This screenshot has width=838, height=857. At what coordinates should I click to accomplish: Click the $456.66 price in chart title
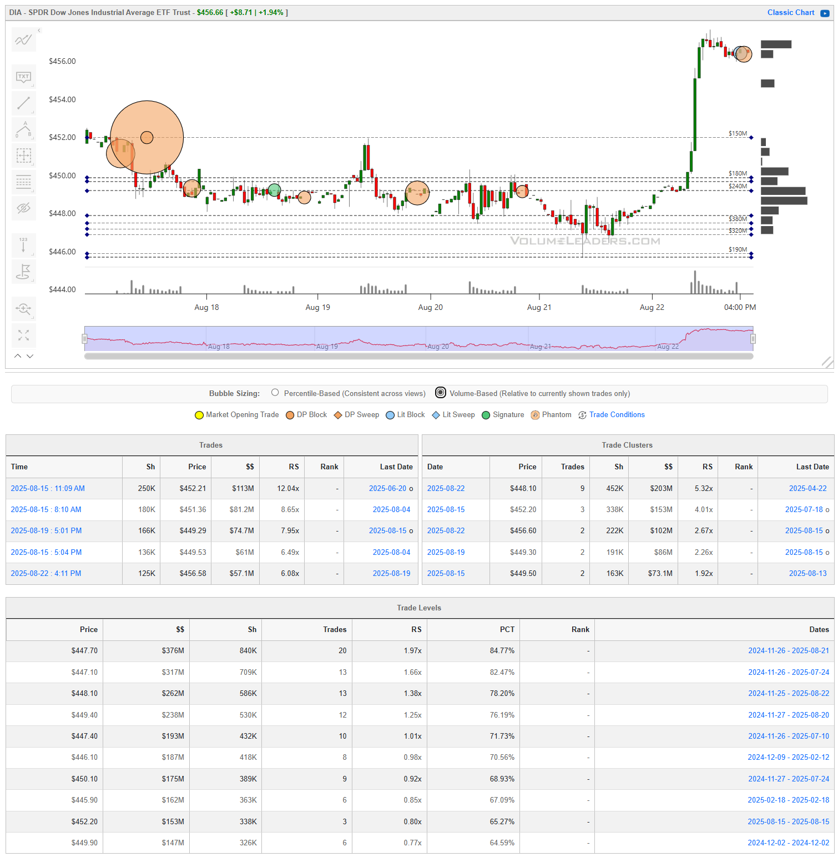pos(210,12)
